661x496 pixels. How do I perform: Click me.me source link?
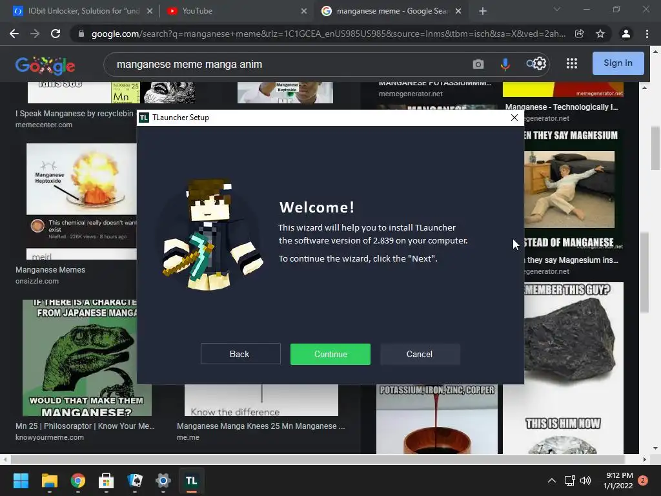pos(188,437)
